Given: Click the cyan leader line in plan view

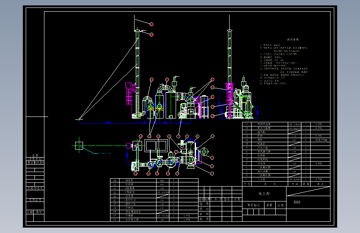Looking at the screenshot, I should 95,151.
